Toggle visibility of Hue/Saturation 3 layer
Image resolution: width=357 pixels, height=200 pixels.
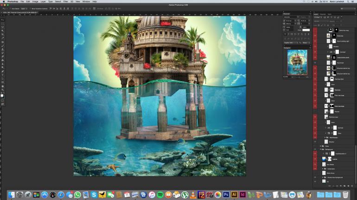(315, 153)
